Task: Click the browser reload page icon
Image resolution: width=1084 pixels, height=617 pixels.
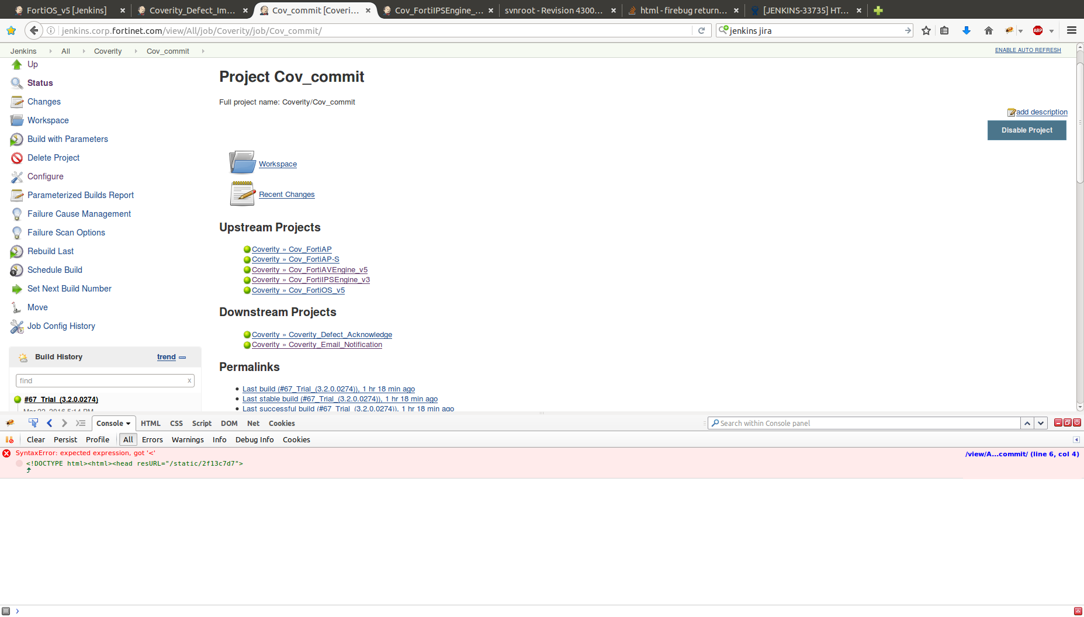Action: point(701,30)
